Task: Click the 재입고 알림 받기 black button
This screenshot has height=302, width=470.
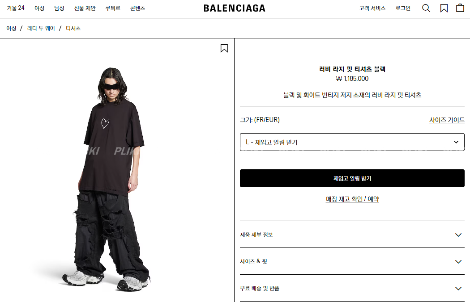Action: [352, 178]
